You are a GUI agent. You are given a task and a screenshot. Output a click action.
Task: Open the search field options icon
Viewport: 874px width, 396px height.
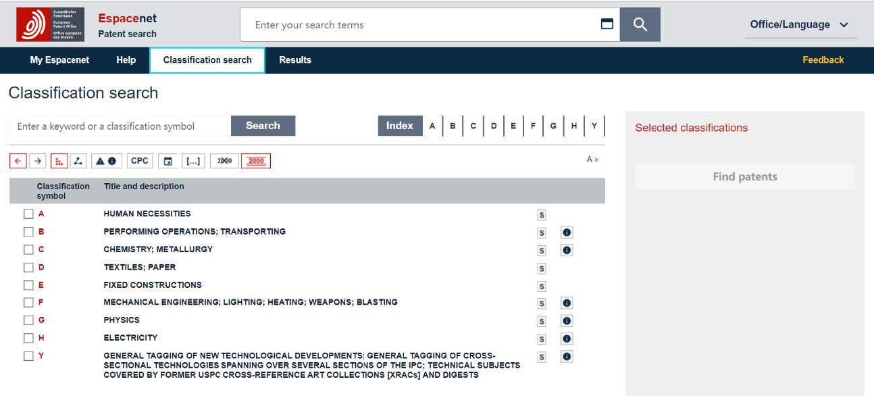pyautogui.click(x=607, y=24)
